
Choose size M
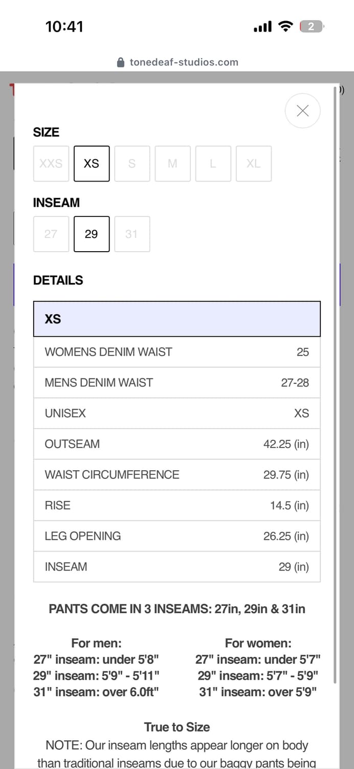172,164
